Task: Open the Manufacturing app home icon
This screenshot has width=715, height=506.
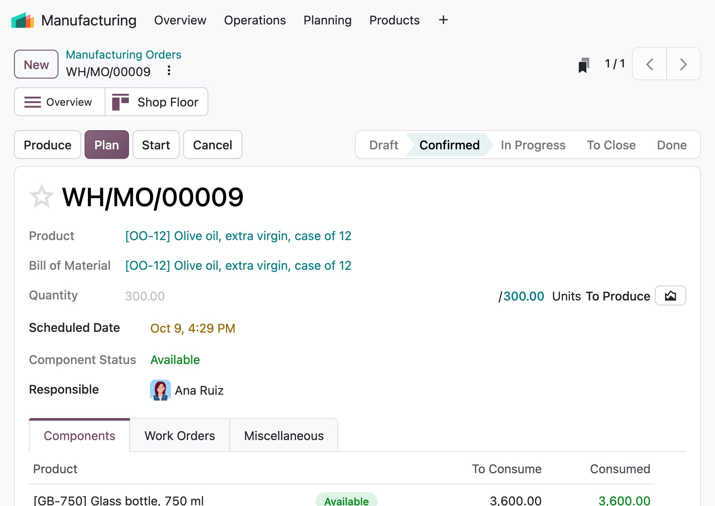Action: pos(22,20)
